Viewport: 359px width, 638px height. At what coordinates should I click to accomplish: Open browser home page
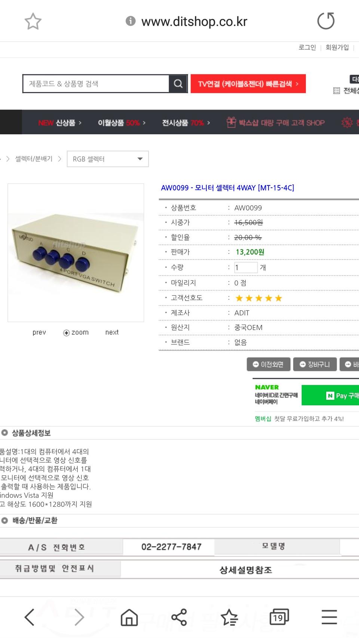tap(129, 617)
